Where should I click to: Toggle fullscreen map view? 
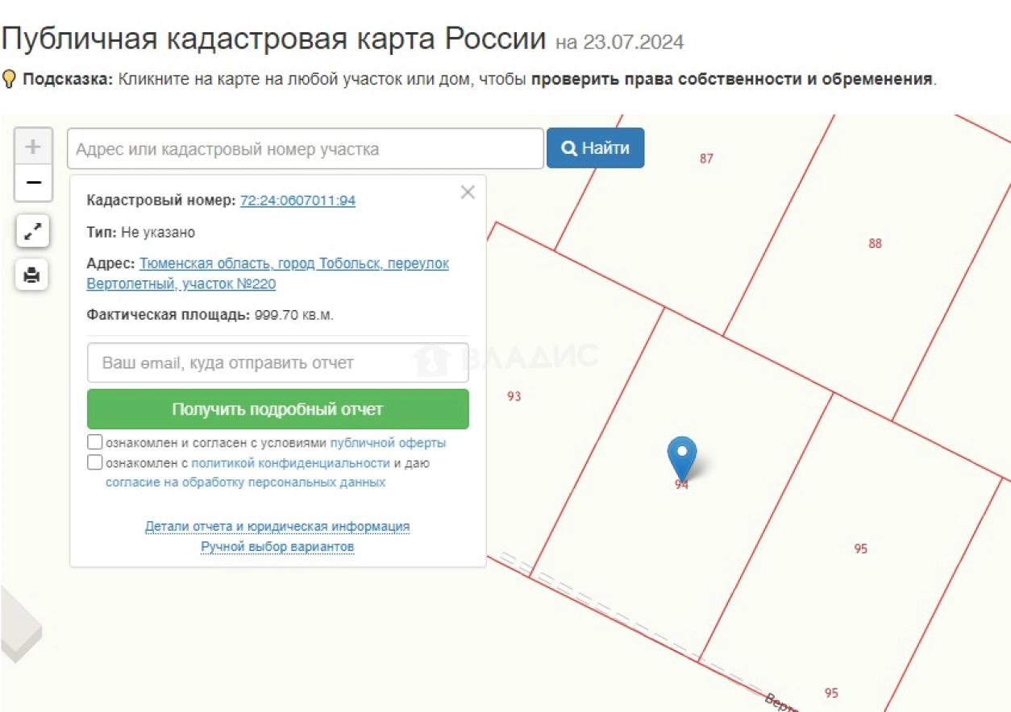(33, 232)
